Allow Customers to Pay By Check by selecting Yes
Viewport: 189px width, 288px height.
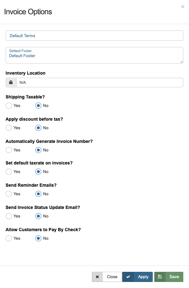(x=9, y=238)
